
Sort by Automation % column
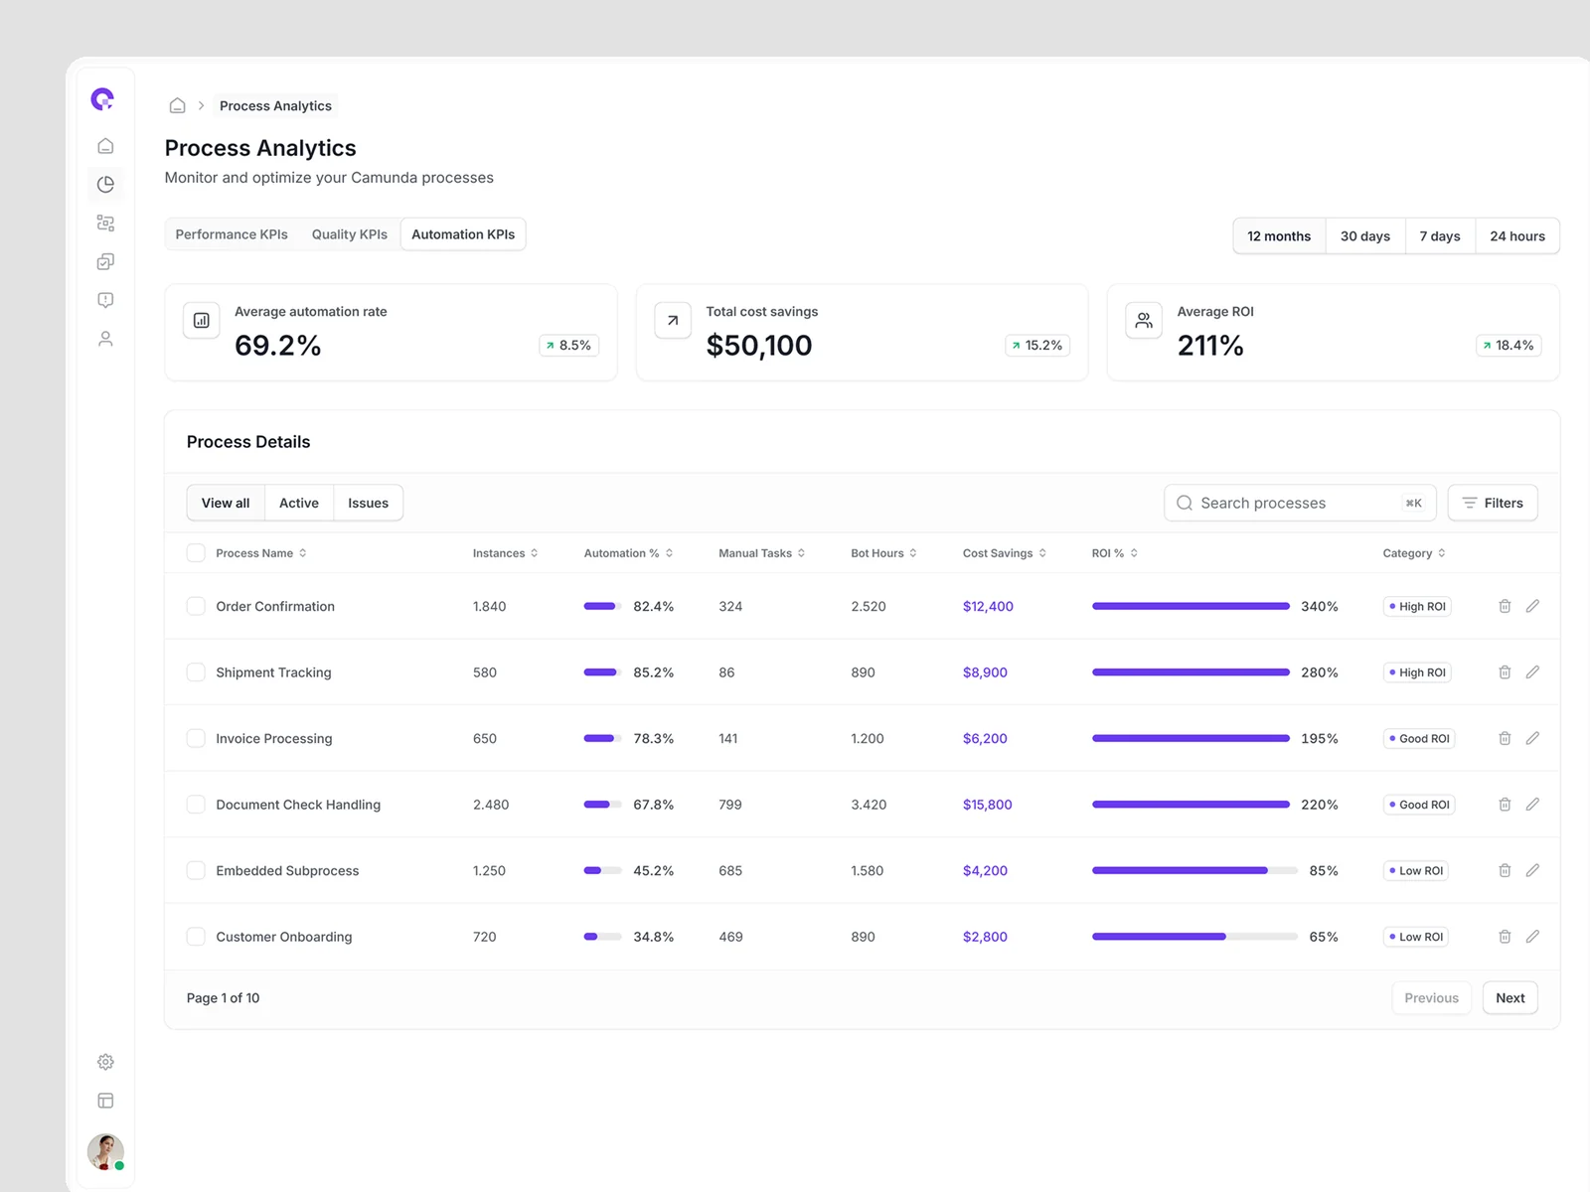point(628,553)
